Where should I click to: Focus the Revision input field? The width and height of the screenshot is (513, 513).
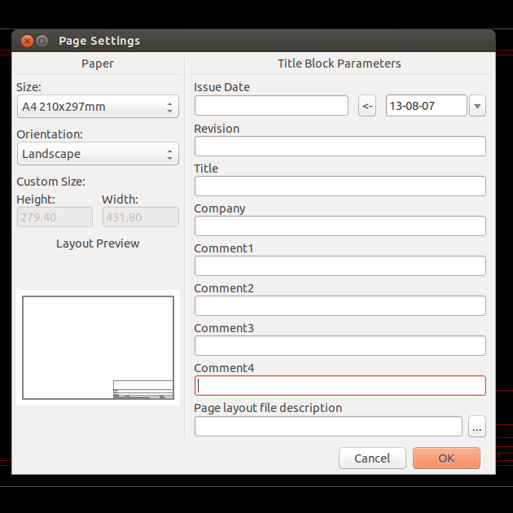coord(340,146)
